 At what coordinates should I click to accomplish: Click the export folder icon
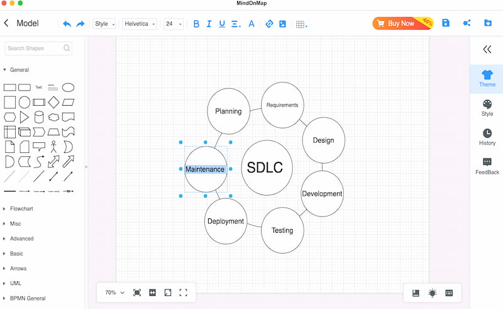(488, 23)
